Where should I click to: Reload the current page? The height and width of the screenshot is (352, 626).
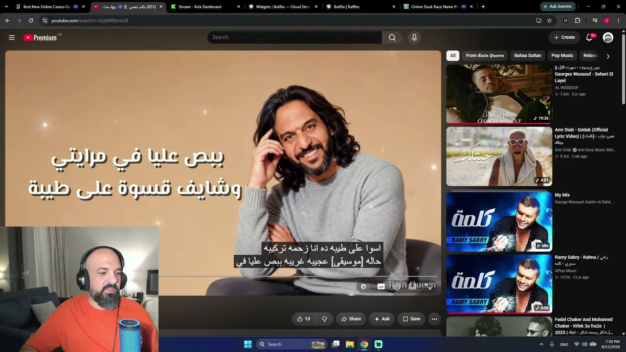click(31, 21)
